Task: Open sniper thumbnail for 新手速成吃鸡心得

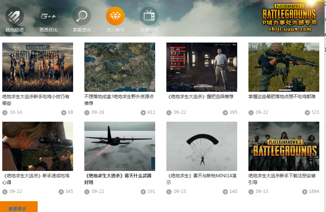Action: click(38, 146)
